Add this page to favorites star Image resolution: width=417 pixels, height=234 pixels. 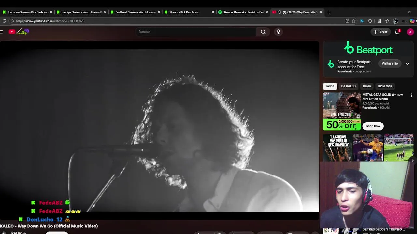coord(354,21)
